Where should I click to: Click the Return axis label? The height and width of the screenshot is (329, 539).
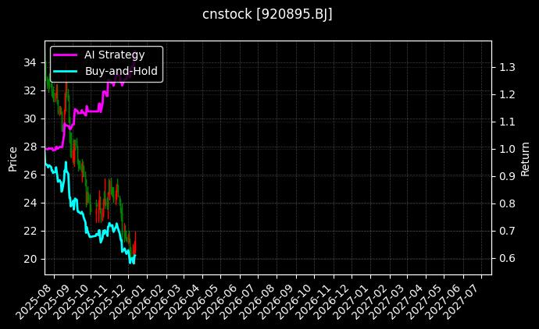pos(525,158)
